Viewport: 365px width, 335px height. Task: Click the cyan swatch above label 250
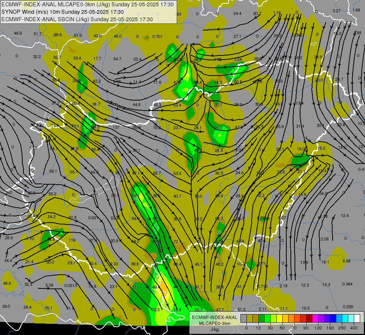(x=346, y=318)
